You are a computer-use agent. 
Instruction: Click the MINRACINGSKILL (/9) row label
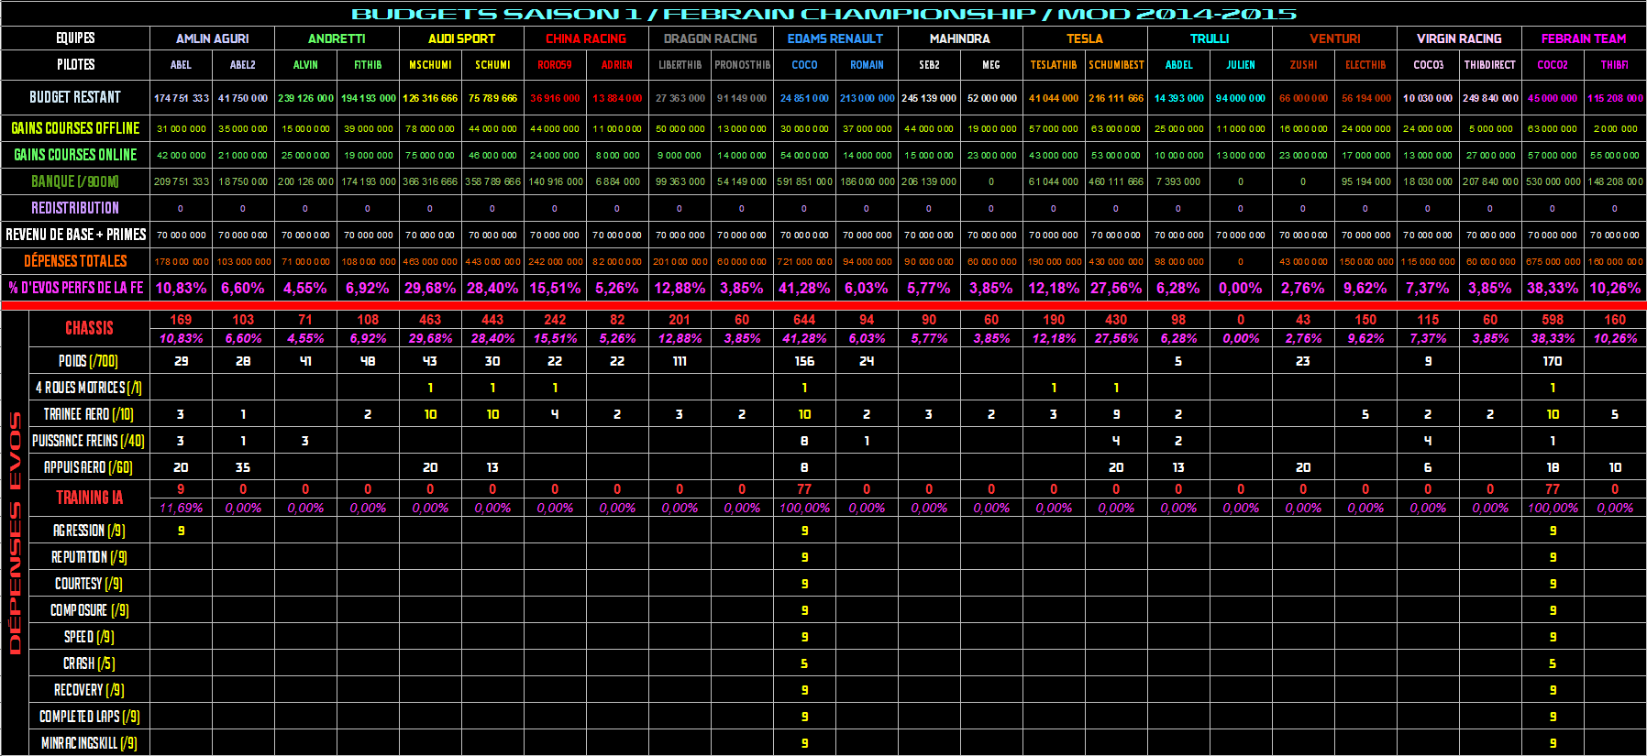click(x=89, y=743)
